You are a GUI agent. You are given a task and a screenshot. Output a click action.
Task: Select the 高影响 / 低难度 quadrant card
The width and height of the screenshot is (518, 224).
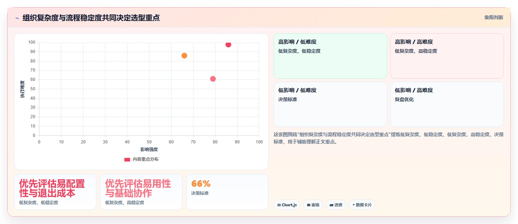[x=330, y=56]
